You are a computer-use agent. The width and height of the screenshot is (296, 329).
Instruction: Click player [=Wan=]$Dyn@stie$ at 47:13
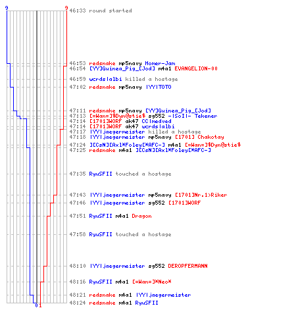pos(117,116)
